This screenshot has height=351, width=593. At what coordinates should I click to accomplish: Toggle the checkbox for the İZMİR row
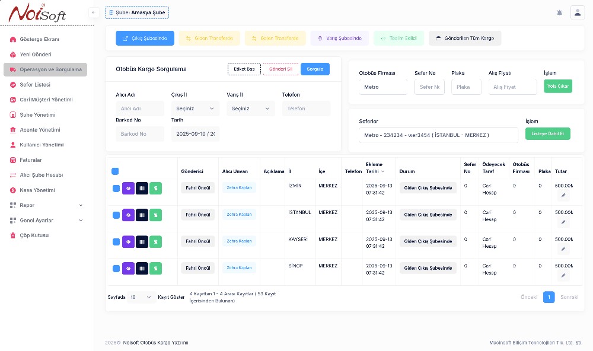(116, 189)
